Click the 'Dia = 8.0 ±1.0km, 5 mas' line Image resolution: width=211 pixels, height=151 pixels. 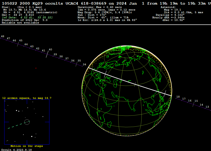pos(183,12)
